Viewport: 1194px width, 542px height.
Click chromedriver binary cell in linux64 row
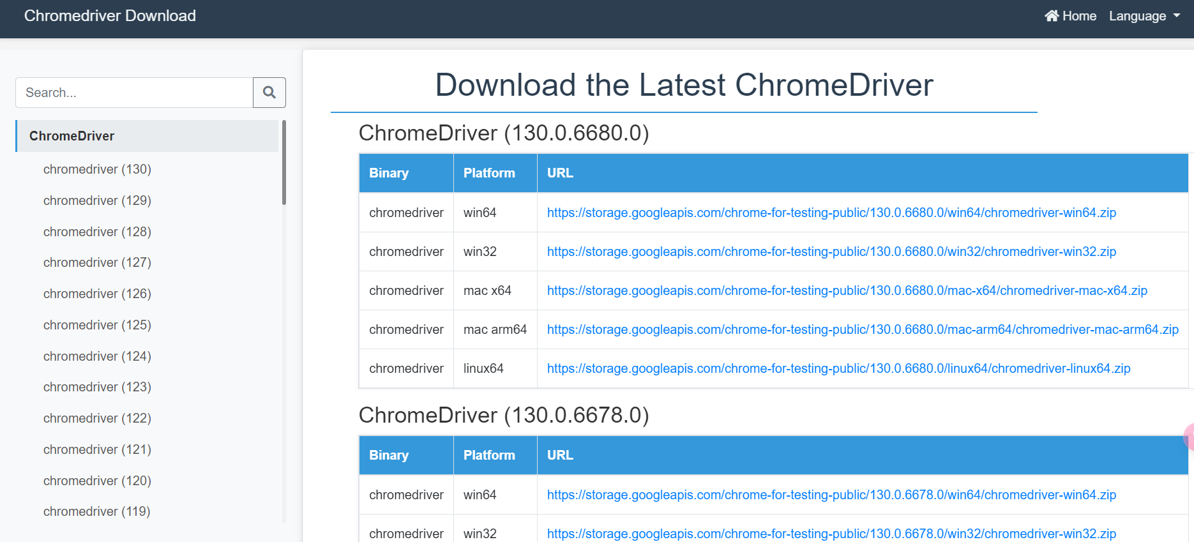(x=406, y=368)
